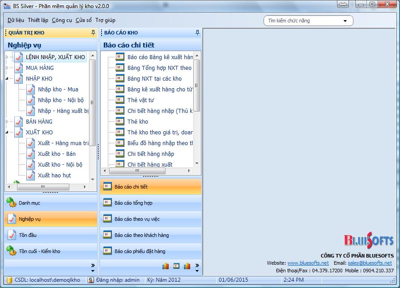Open the Tìm kiếm chức năng dropdown

click(x=345, y=21)
